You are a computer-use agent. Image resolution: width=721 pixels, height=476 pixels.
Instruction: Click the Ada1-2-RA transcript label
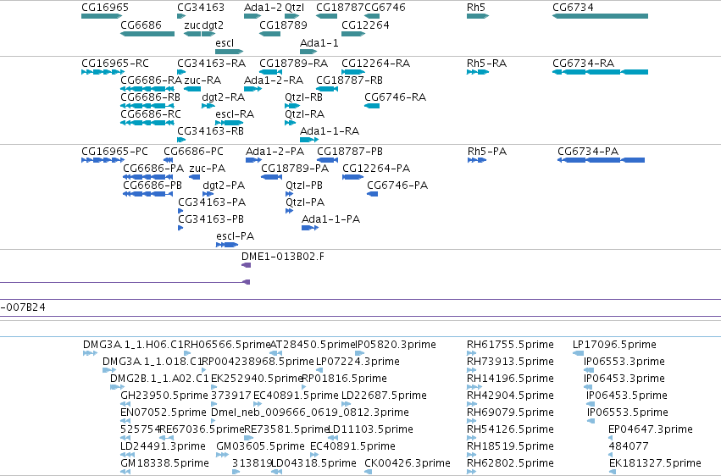click(274, 80)
